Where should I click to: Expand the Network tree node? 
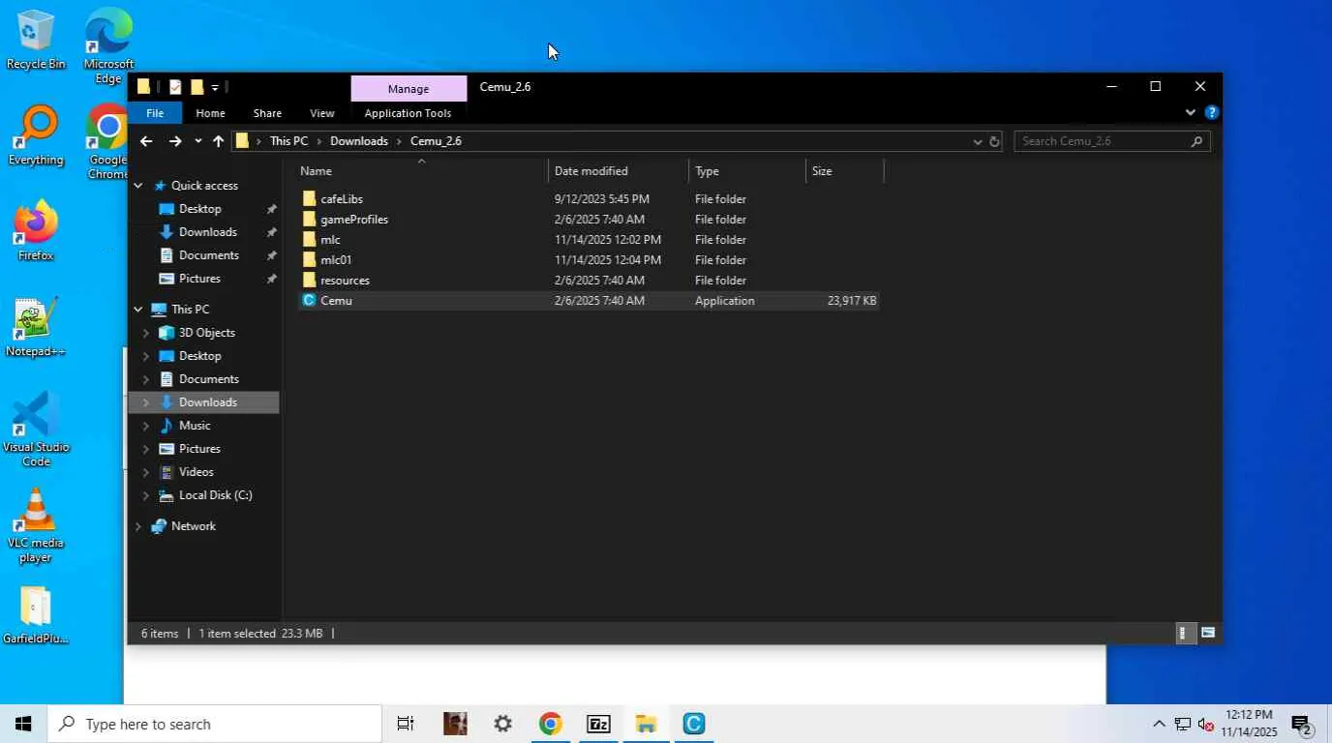[138, 526]
